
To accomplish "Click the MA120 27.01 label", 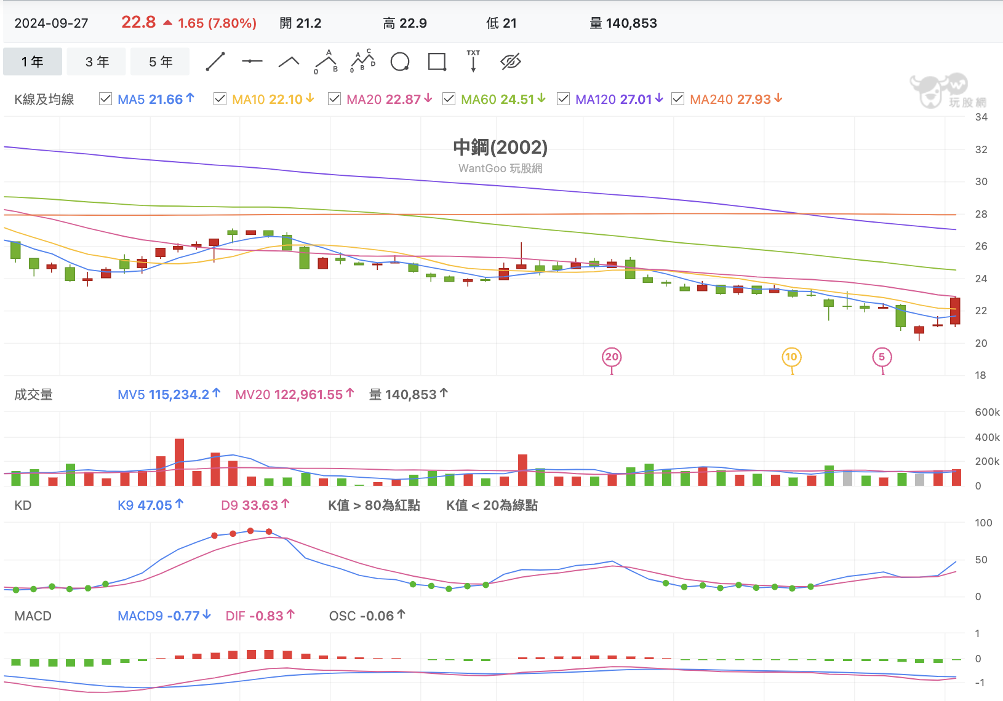I will pos(620,99).
